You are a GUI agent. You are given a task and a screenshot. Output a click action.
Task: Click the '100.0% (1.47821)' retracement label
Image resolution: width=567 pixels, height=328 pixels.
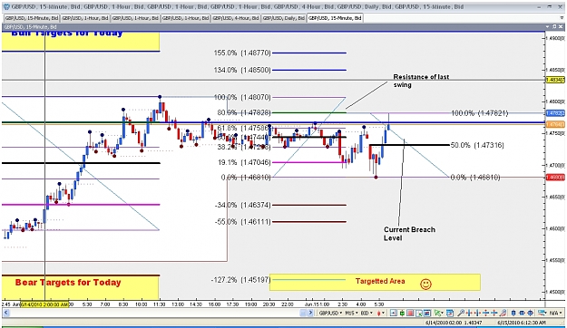click(480, 113)
